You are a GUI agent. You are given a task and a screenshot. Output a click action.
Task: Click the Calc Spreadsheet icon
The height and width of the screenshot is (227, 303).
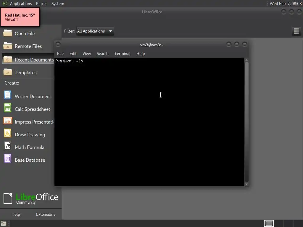pos(7,108)
